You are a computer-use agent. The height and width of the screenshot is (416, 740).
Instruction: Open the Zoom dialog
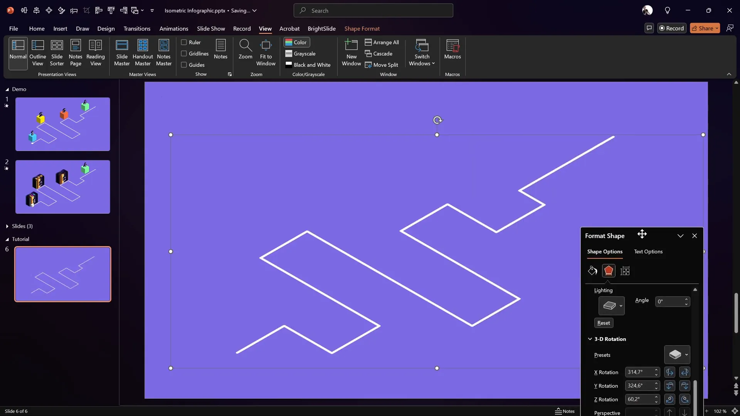(245, 49)
